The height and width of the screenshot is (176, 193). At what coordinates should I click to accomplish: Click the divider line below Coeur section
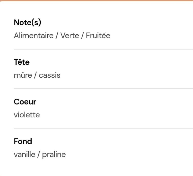click(x=103, y=128)
